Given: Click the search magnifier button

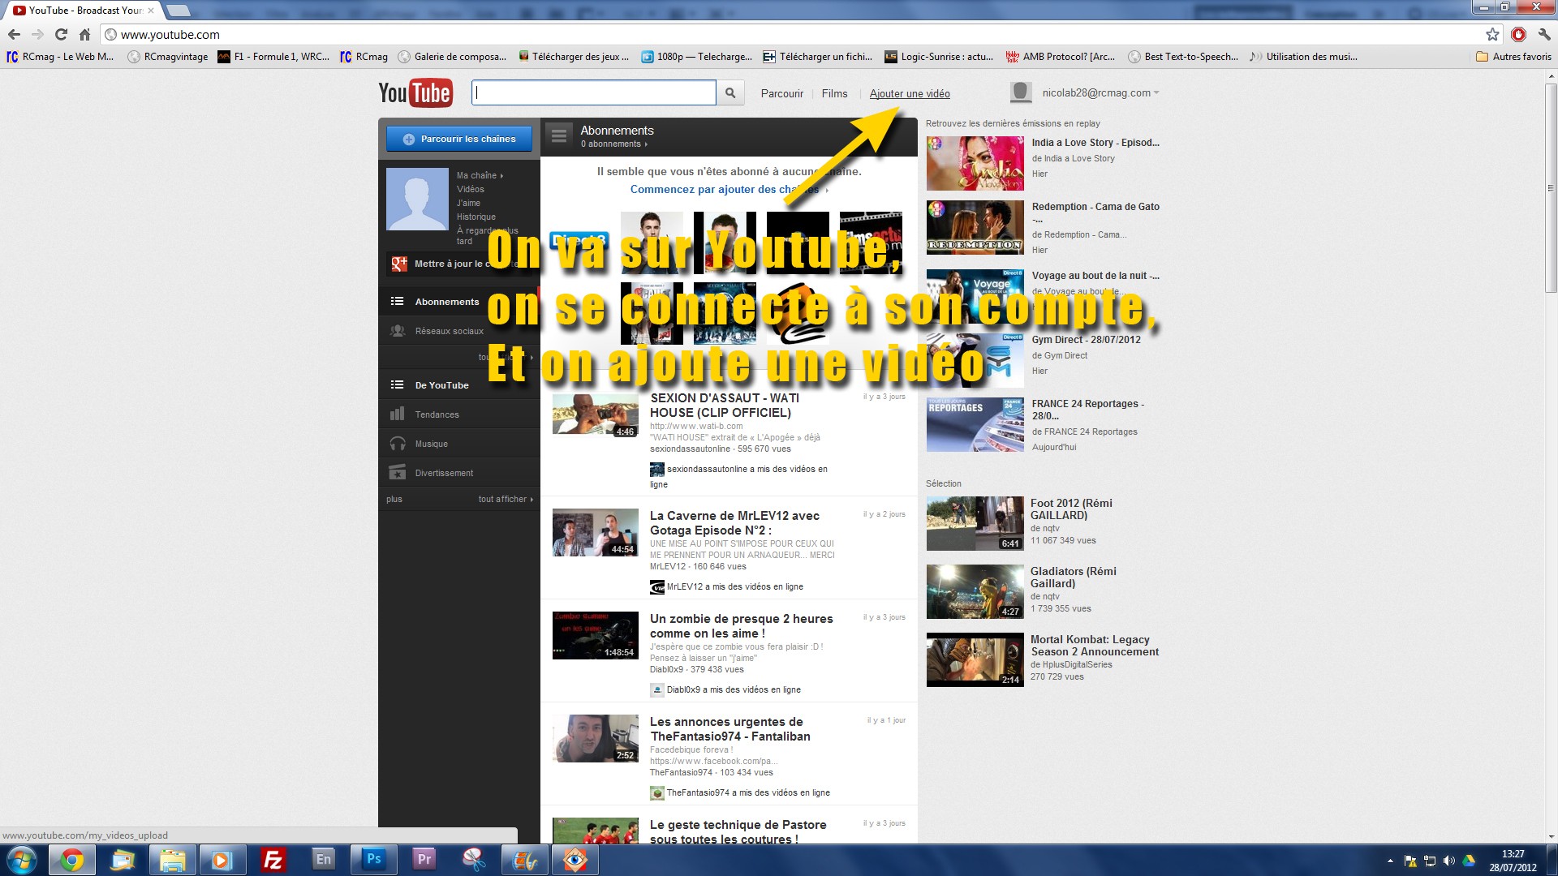Looking at the screenshot, I should (x=730, y=93).
